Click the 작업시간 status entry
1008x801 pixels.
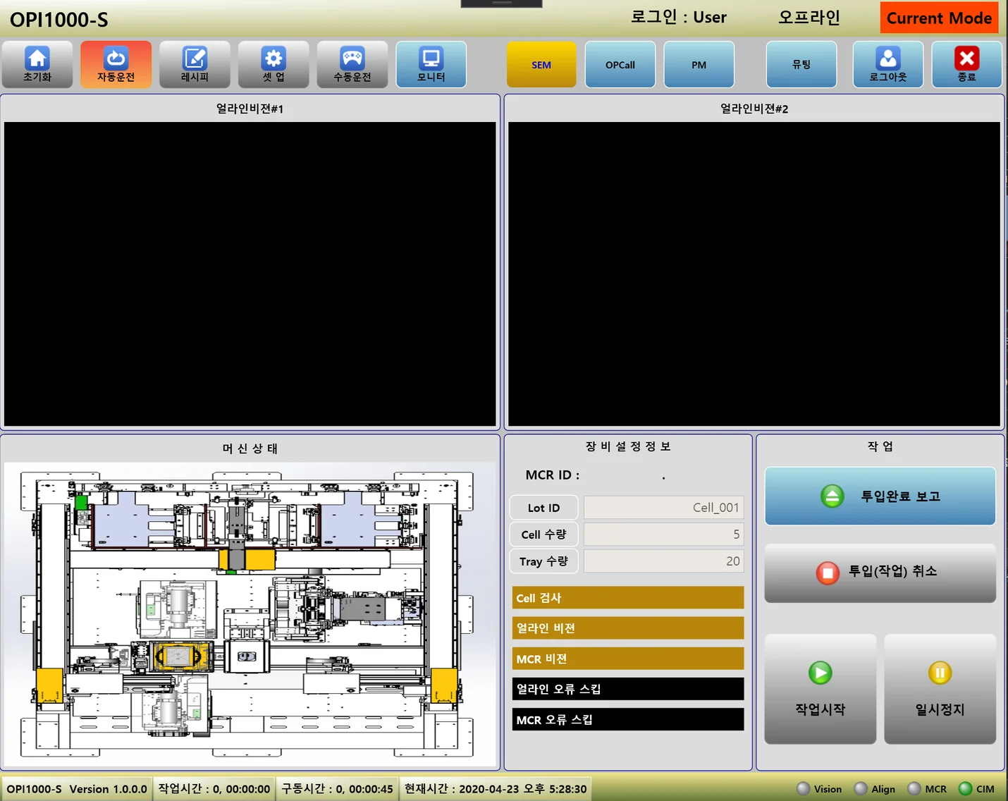click(214, 789)
